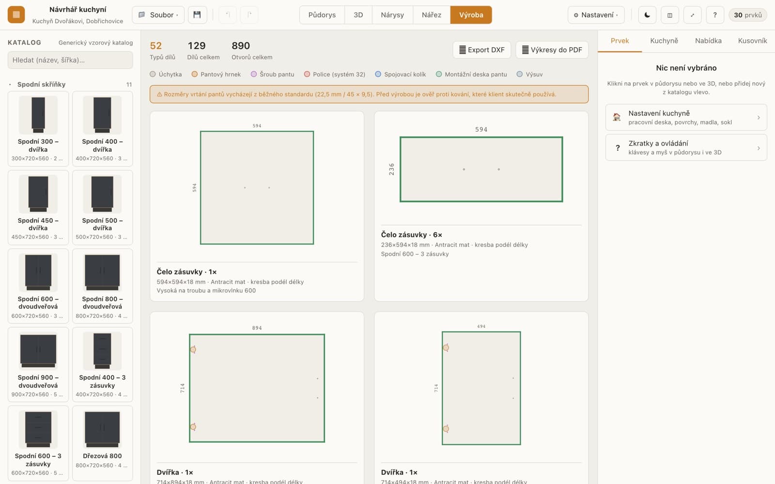Add the Spodní 400 – dvířka cabinet
The width and height of the screenshot is (775, 484).
pyautogui.click(x=102, y=128)
